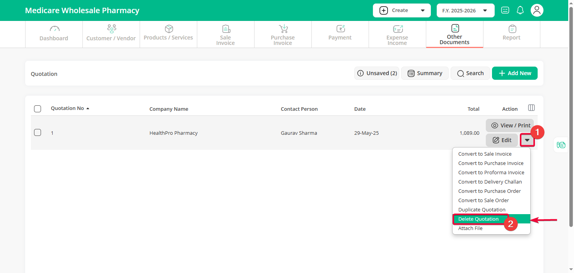The image size is (574, 273).
Task: Sort by Quotation No column arrow
Action: coord(88,108)
